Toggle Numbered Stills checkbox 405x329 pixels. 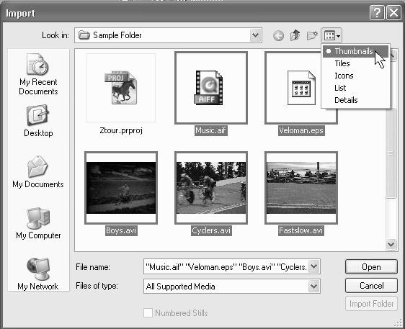(x=148, y=312)
